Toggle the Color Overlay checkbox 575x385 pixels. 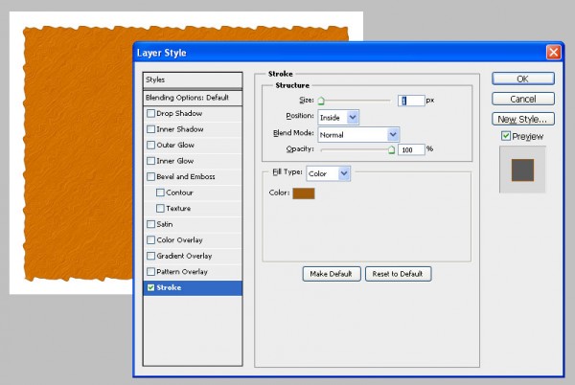point(150,240)
